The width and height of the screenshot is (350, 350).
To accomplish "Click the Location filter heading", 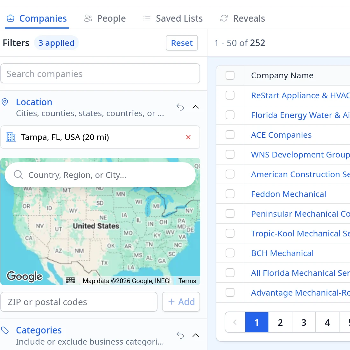I will tap(34, 102).
